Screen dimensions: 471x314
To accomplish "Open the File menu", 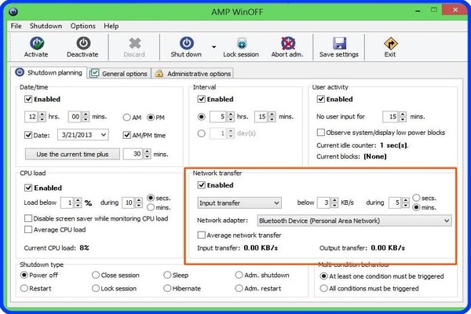I will pos(16,26).
